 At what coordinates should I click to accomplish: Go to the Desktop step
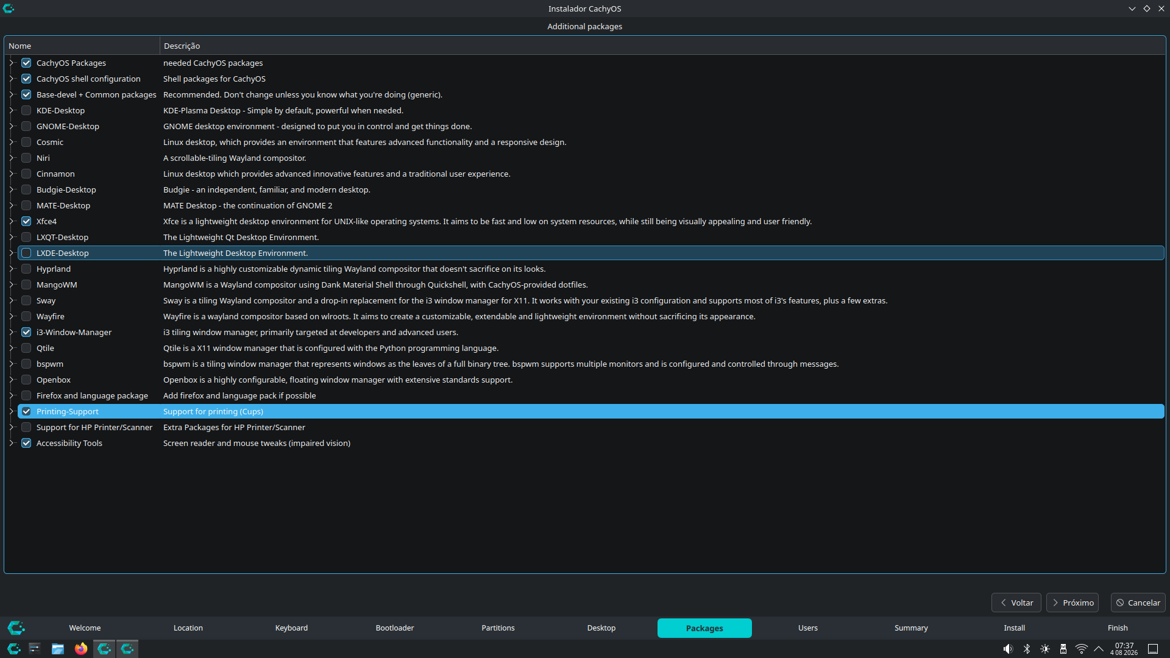tap(601, 628)
